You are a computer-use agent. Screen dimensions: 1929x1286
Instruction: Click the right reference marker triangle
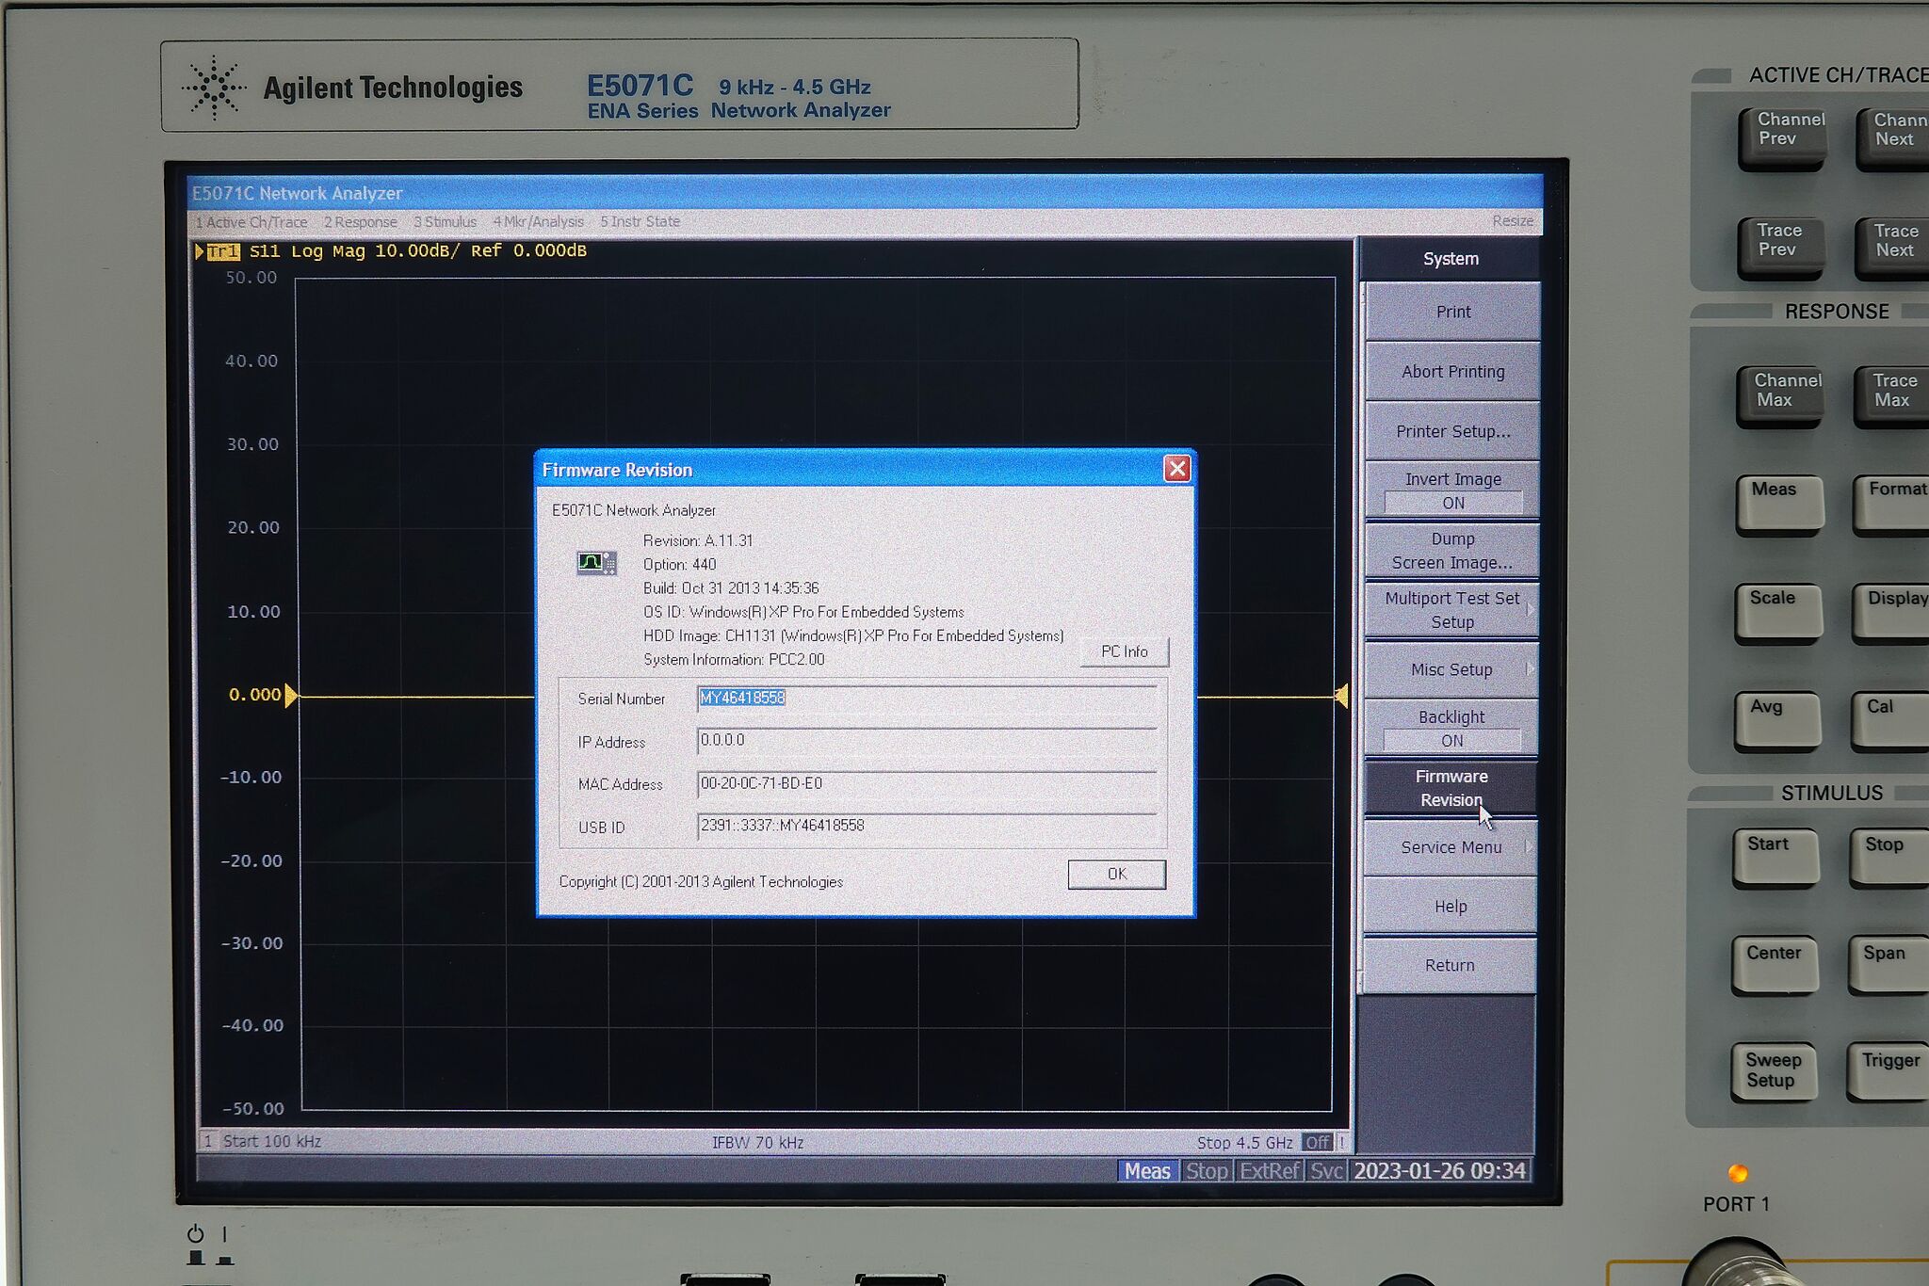tap(1341, 697)
